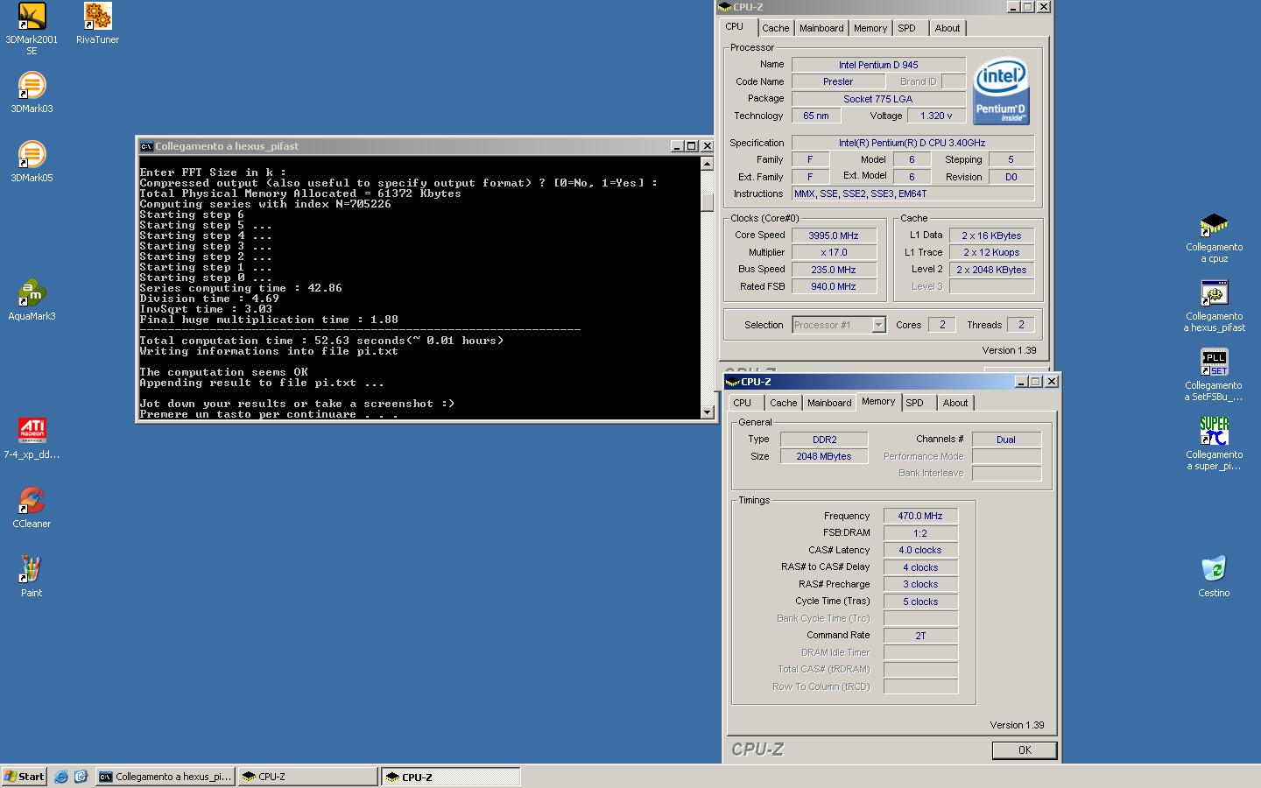Switch to Collegamento a hexus_pi taskbar button

(x=165, y=777)
